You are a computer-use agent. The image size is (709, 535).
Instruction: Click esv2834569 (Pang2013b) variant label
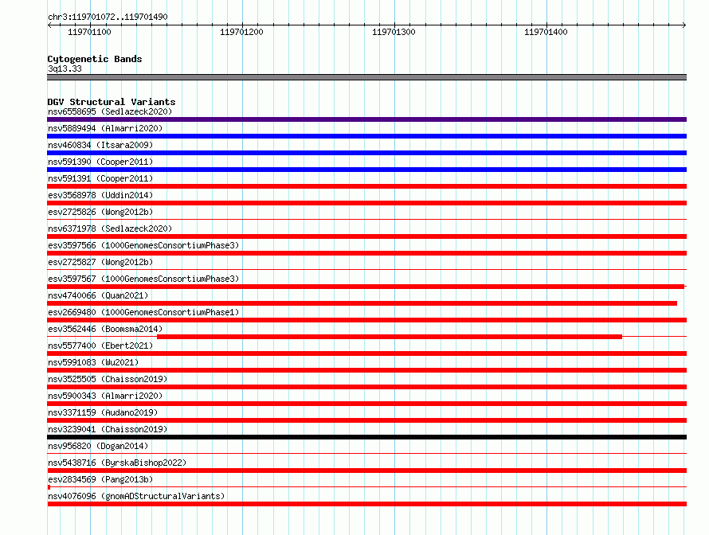point(100,479)
